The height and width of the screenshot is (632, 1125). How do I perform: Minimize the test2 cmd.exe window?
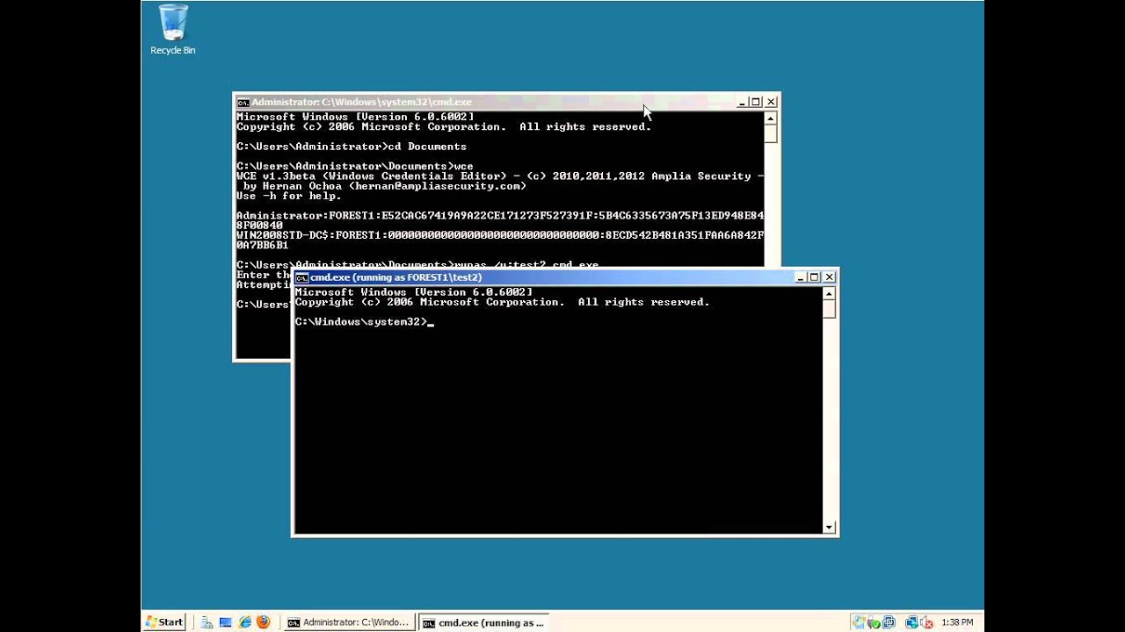tap(801, 277)
